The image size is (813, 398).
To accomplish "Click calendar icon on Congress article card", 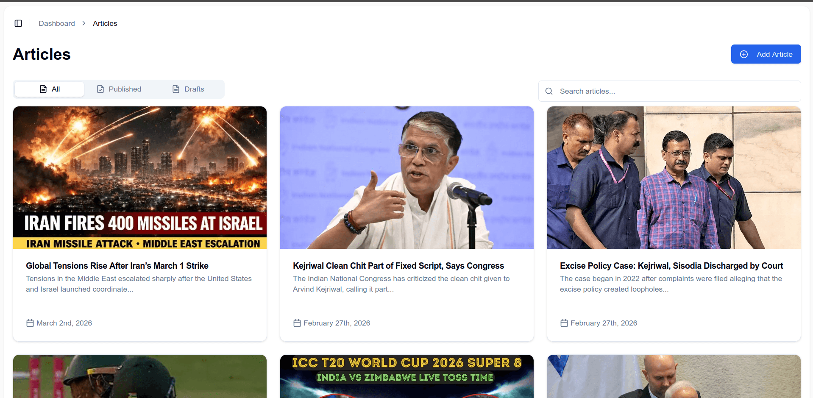I will (297, 323).
